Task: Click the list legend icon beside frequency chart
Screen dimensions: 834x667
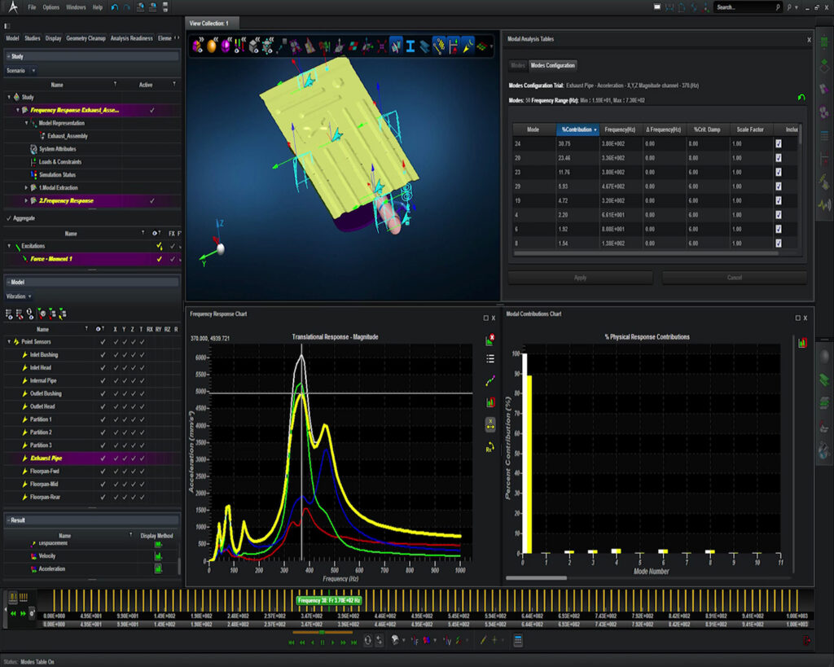Action: [489, 358]
